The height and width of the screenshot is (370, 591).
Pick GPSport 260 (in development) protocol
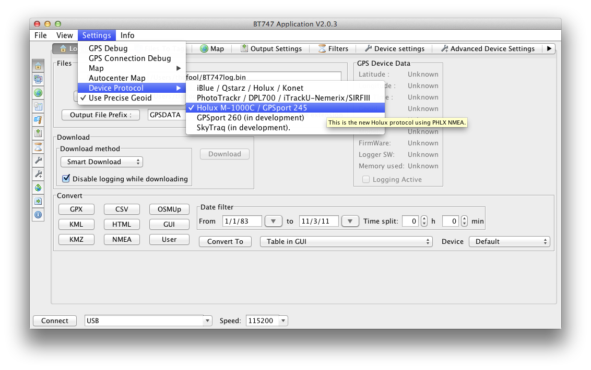pos(286,117)
